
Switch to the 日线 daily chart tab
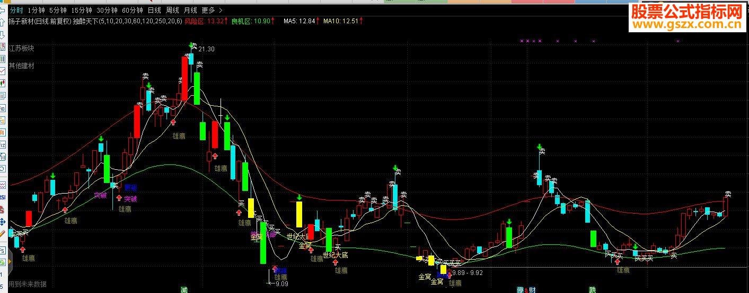coord(154,10)
